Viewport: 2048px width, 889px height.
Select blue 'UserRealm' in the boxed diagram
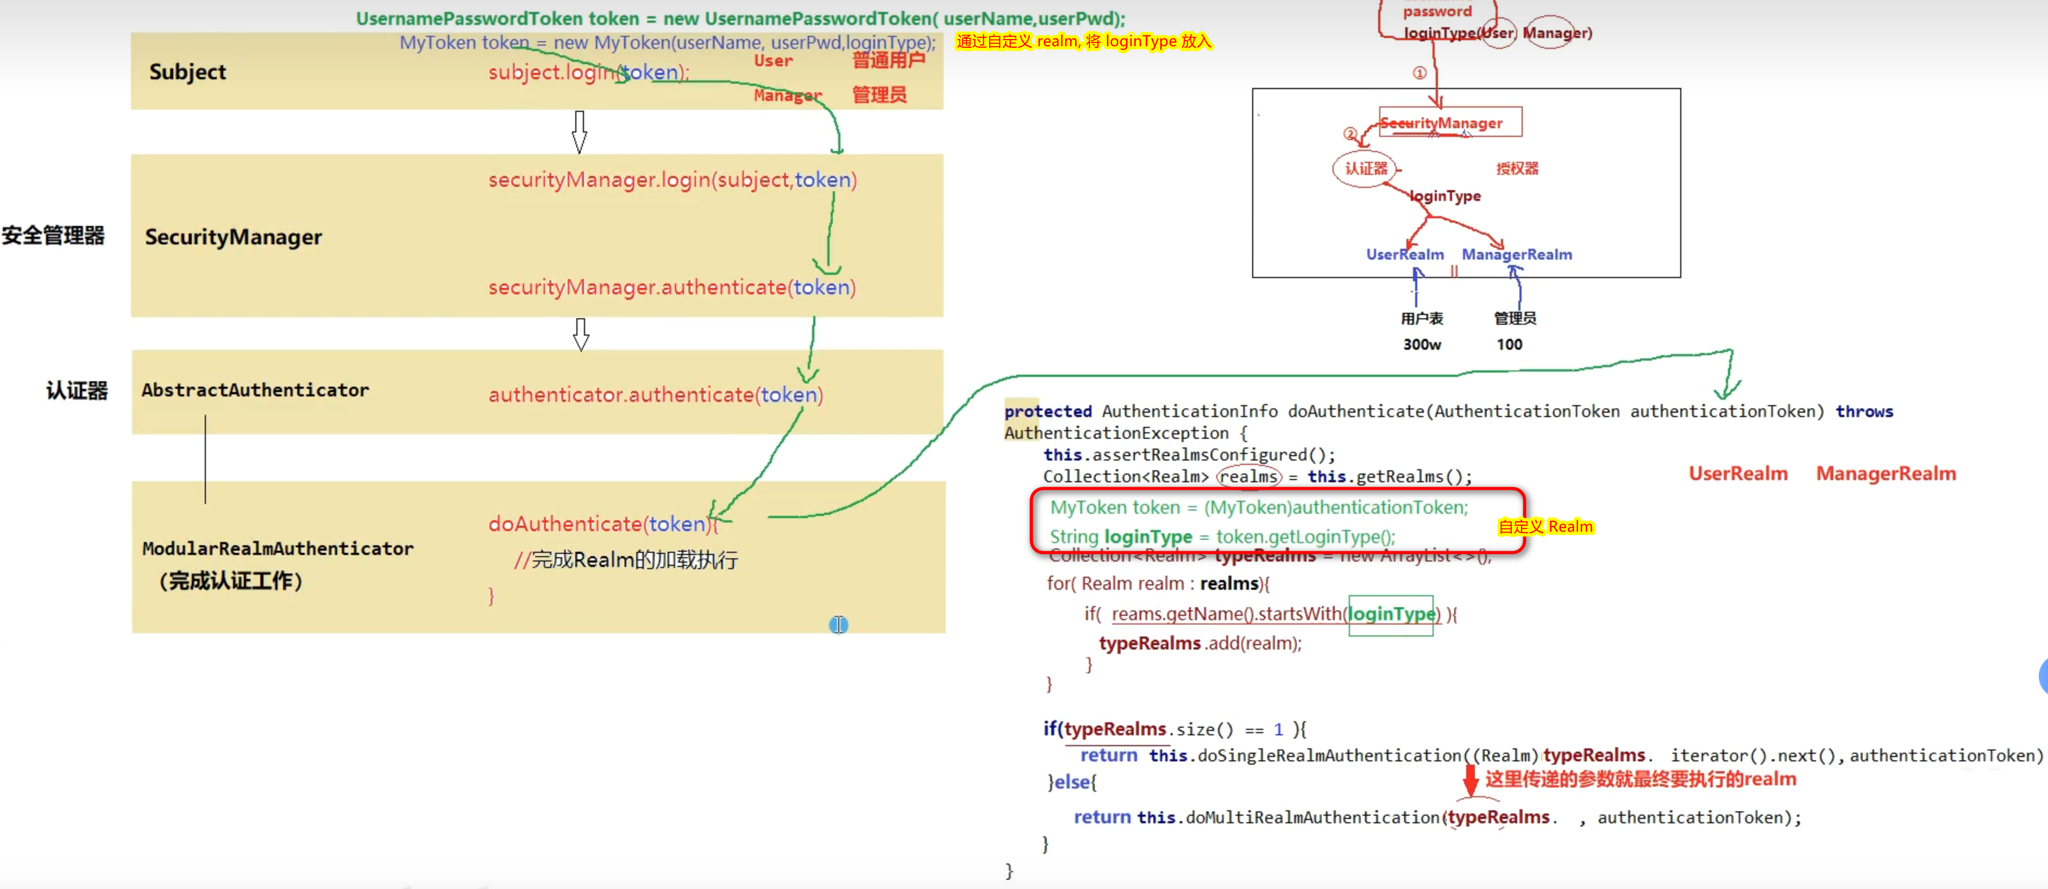point(1405,254)
